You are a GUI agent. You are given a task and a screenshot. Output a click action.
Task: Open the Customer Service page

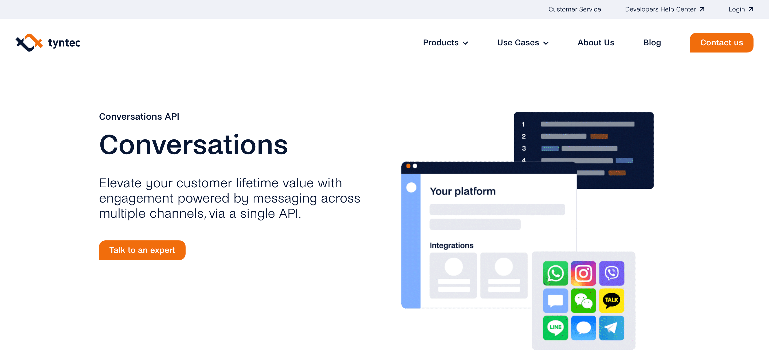(574, 9)
